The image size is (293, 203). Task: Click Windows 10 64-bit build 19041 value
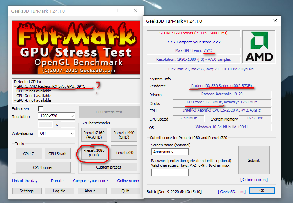222,127
